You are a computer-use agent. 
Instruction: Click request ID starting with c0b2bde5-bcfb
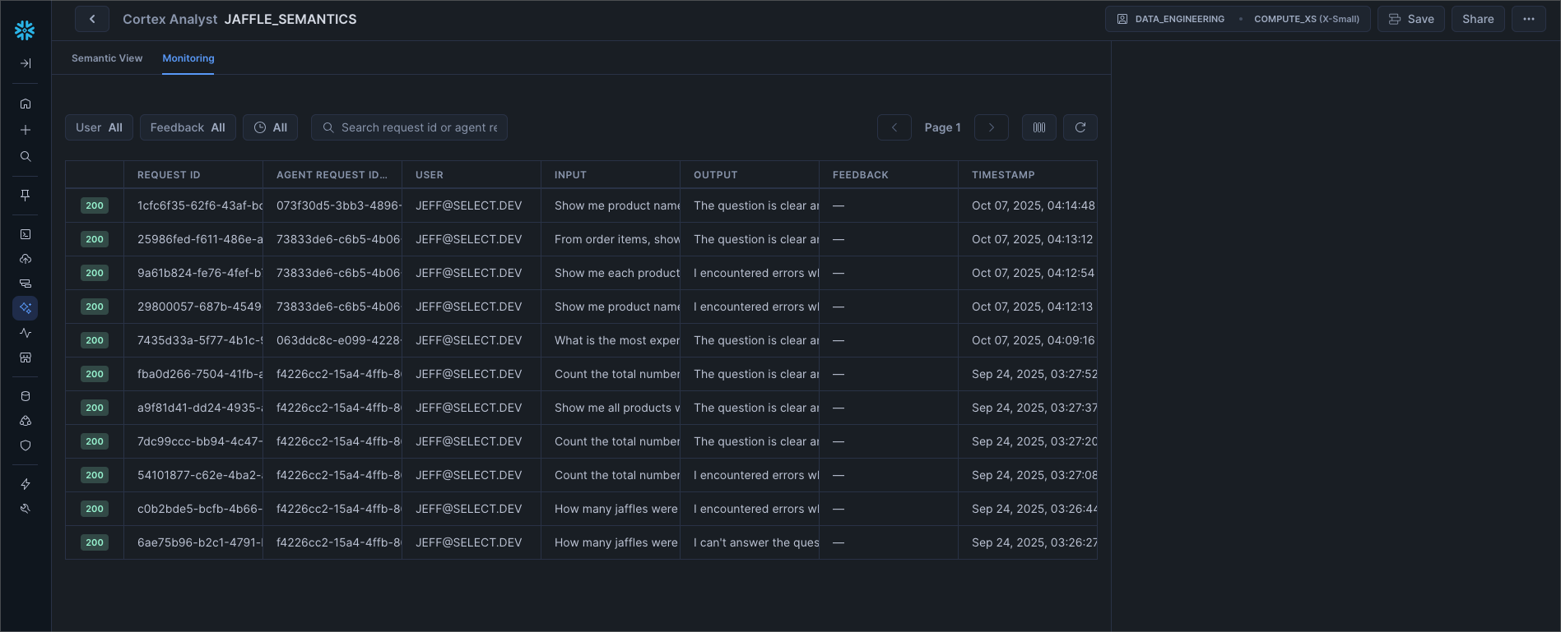point(200,509)
